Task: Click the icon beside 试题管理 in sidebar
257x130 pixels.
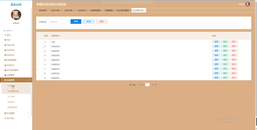Action: pyautogui.click(x=5, y=75)
